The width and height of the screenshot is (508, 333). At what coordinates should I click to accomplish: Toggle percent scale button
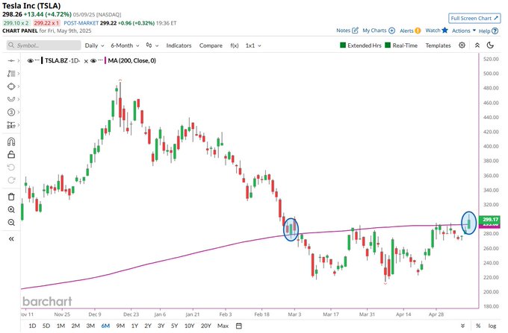(478, 326)
